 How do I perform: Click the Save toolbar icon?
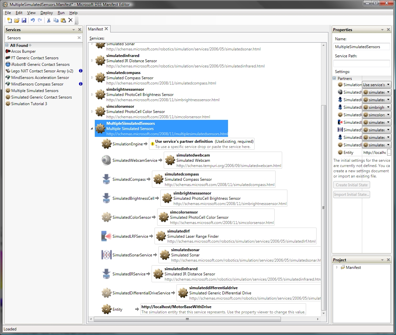[x=24, y=20]
